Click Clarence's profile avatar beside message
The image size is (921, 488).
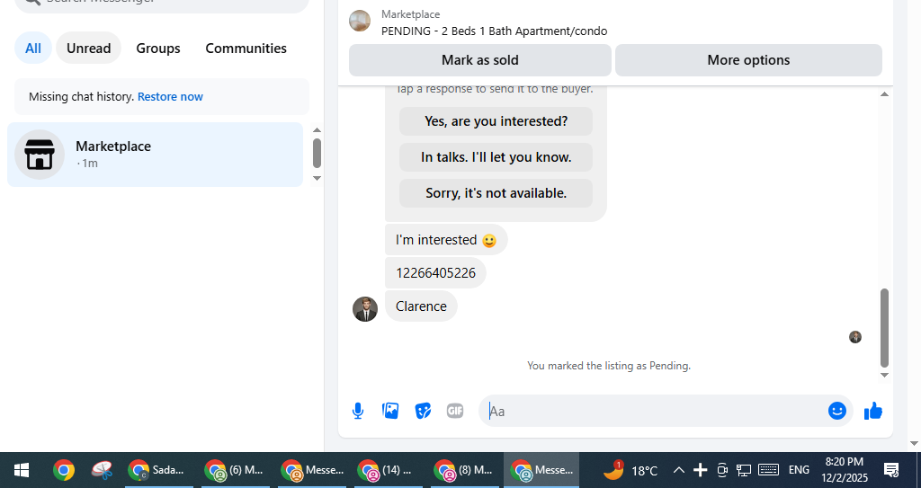tap(365, 309)
